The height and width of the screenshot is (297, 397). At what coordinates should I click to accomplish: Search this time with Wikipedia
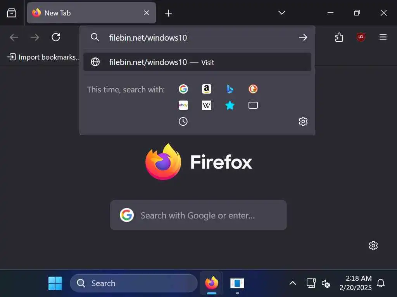pyautogui.click(x=207, y=105)
